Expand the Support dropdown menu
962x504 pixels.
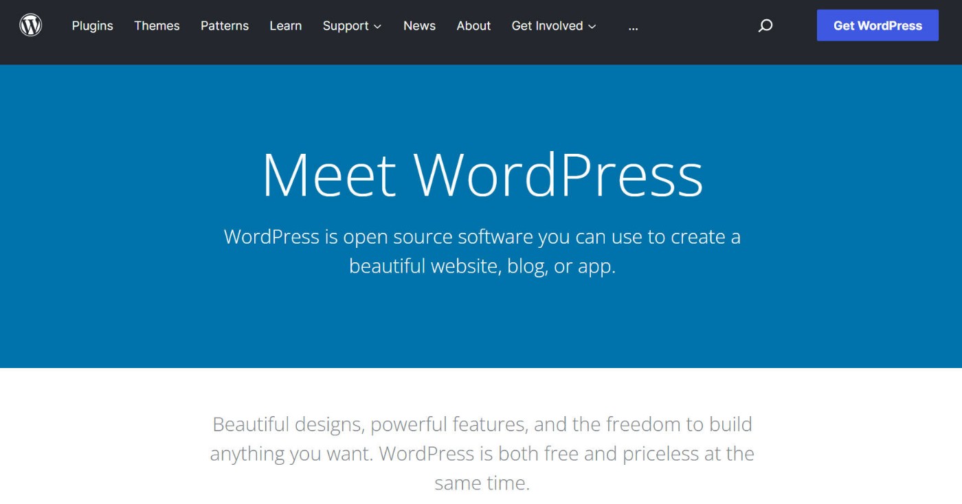(352, 25)
